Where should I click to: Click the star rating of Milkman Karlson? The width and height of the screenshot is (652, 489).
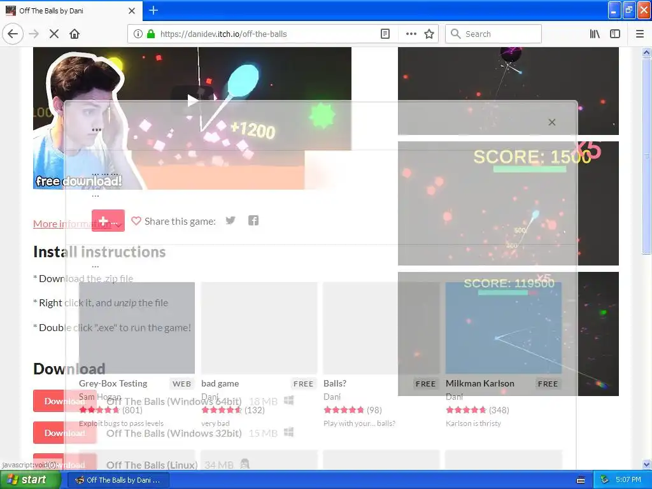pyautogui.click(x=465, y=410)
